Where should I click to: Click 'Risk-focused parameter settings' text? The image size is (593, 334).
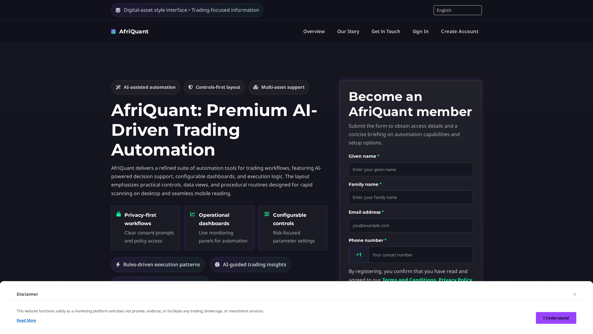point(294,237)
